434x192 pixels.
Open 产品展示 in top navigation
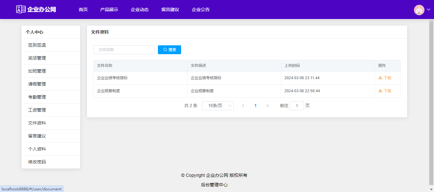[x=109, y=10]
